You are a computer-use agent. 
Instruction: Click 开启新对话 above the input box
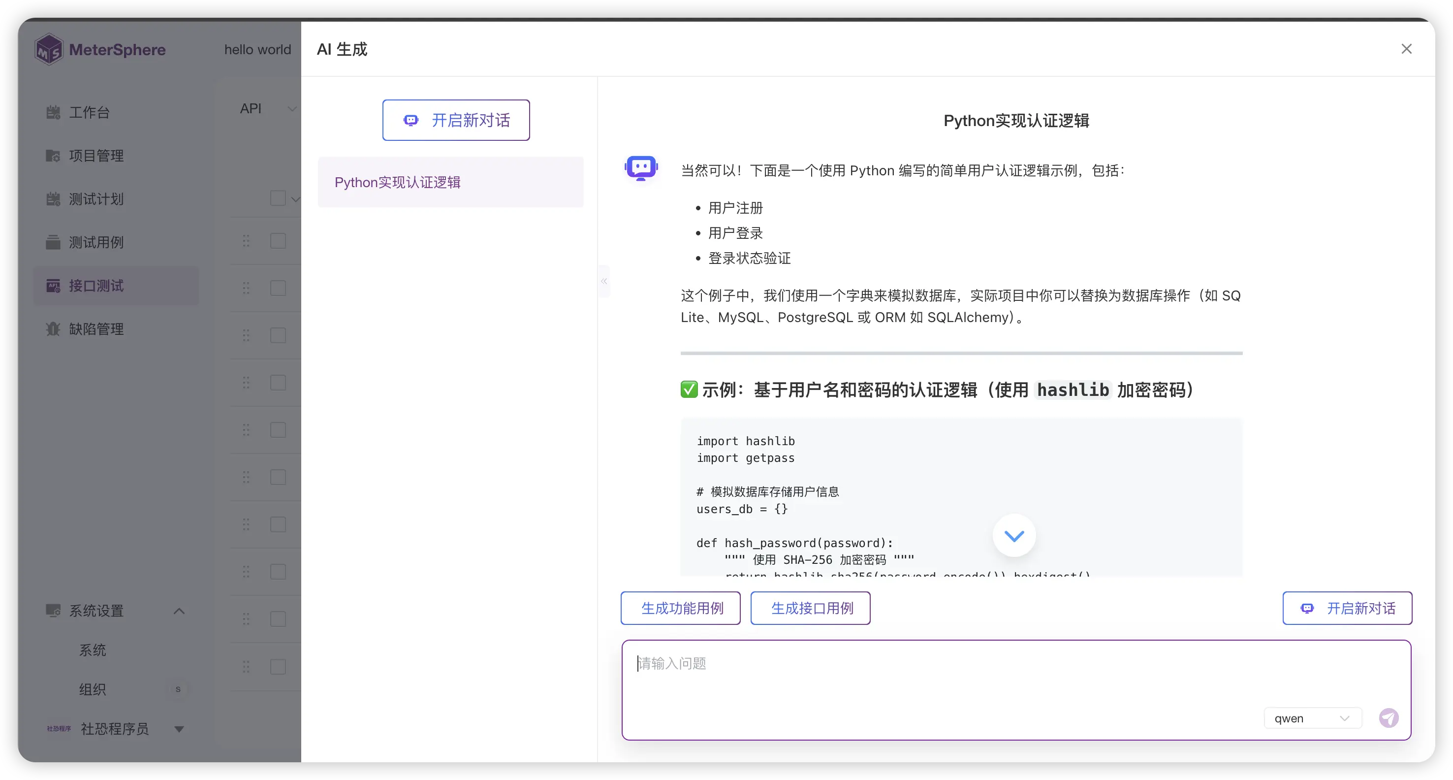[1347, 608]
